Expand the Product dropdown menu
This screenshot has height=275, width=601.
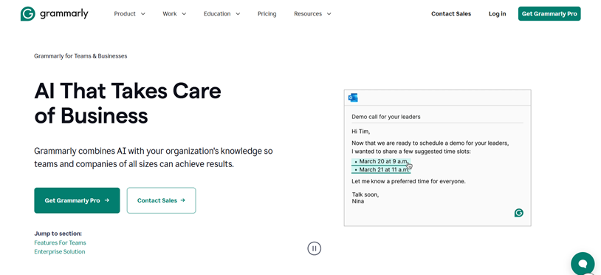[x=129, y=14]
